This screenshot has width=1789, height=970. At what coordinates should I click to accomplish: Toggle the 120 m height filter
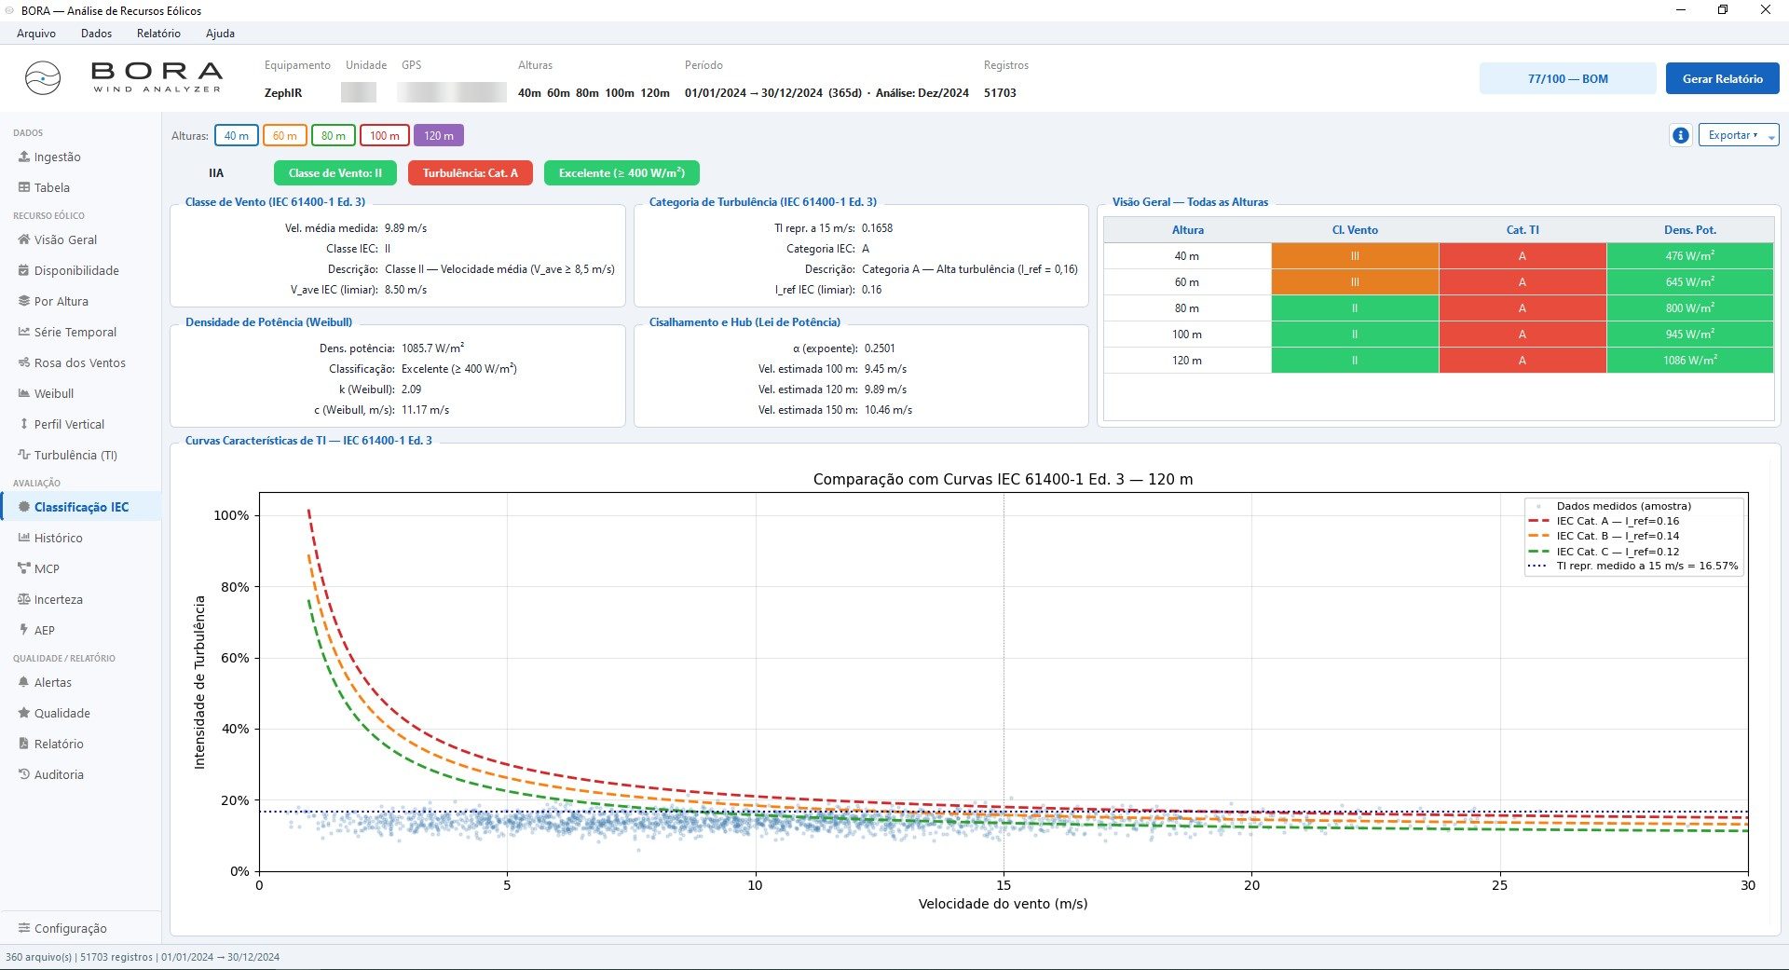[x=439, y=136]
